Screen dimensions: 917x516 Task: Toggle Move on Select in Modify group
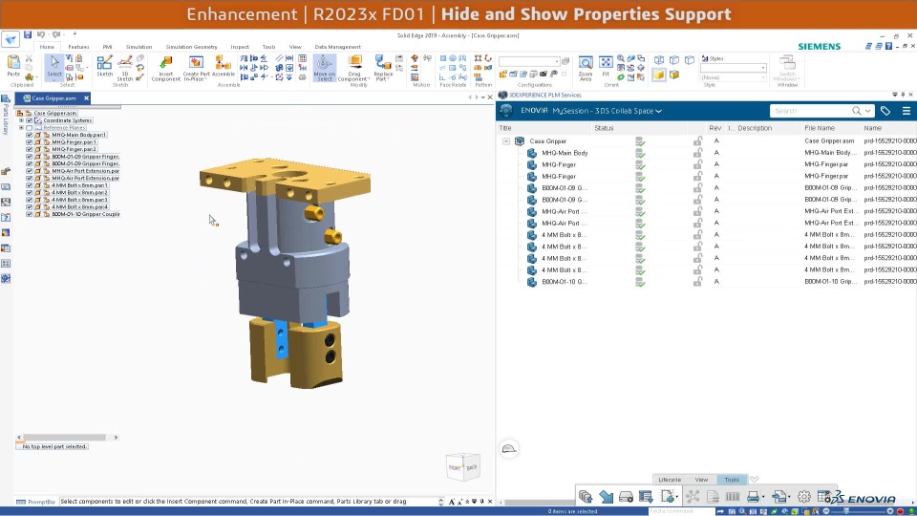(x=324, y=68)
